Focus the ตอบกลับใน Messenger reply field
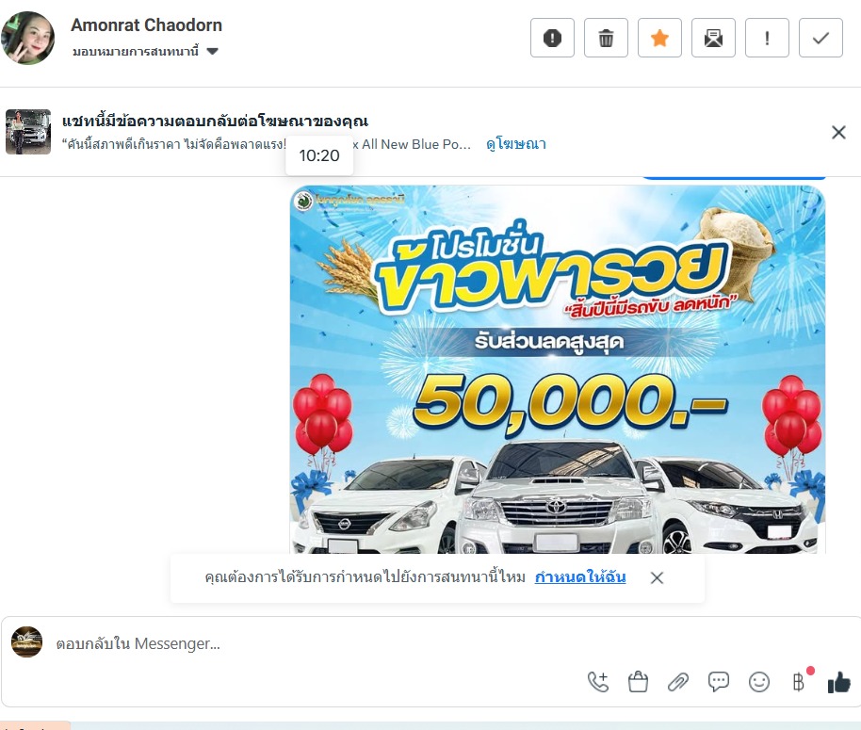 click(x=429, y=643)
